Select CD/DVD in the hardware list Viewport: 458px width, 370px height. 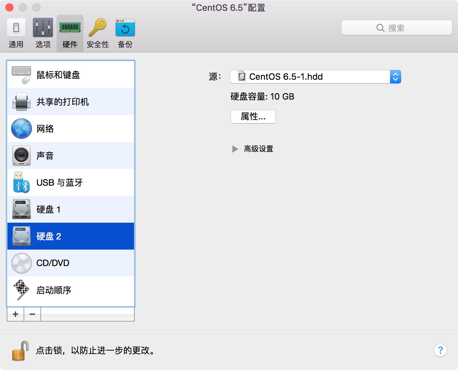coord(71,263)
